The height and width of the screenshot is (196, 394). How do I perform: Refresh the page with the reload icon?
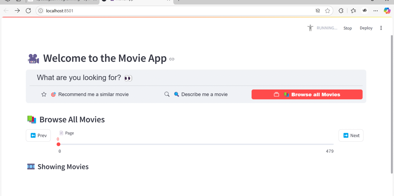click(28, 11)
